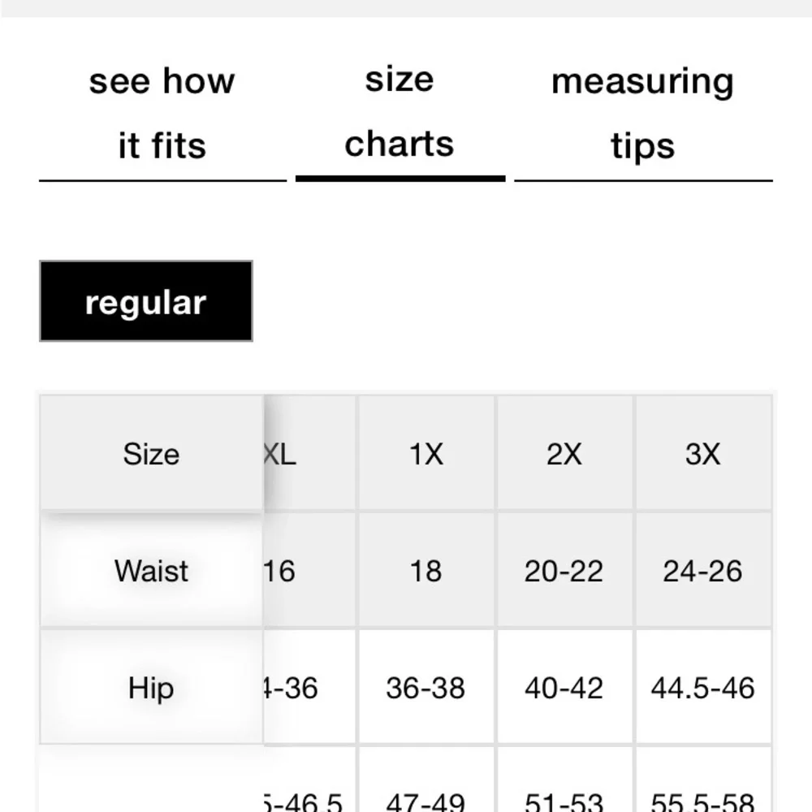Select the 2X size column header

point(564,454)
